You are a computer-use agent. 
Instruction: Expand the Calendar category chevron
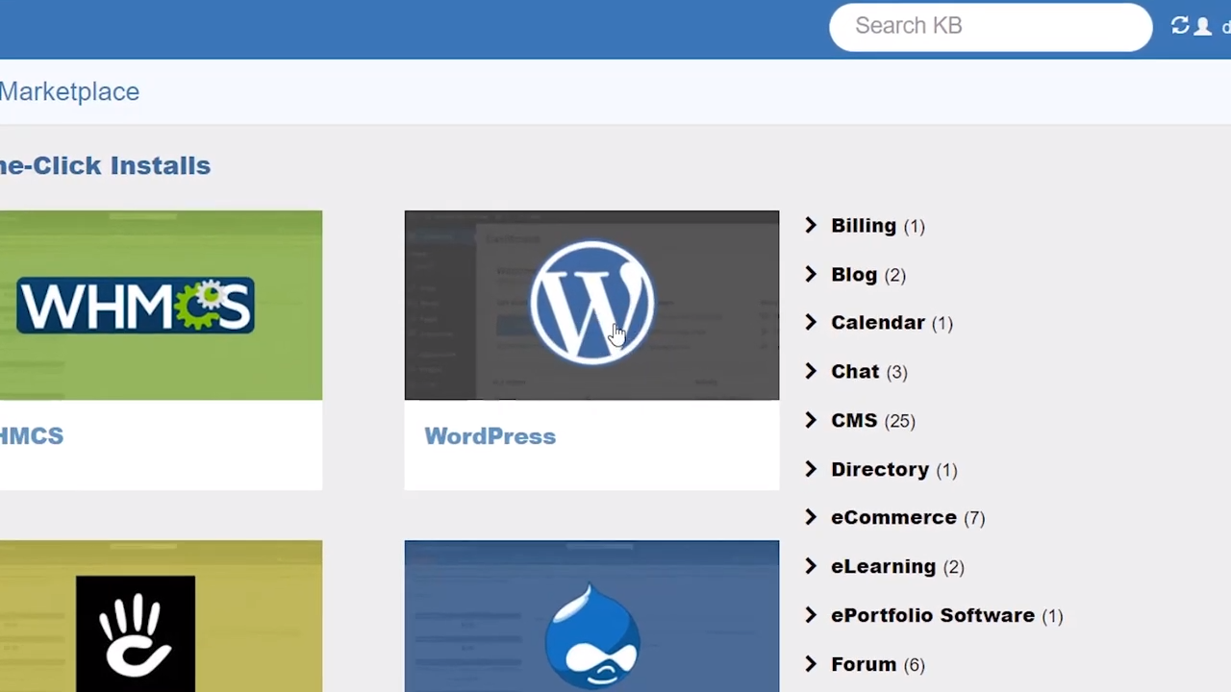tap(811, 322)
